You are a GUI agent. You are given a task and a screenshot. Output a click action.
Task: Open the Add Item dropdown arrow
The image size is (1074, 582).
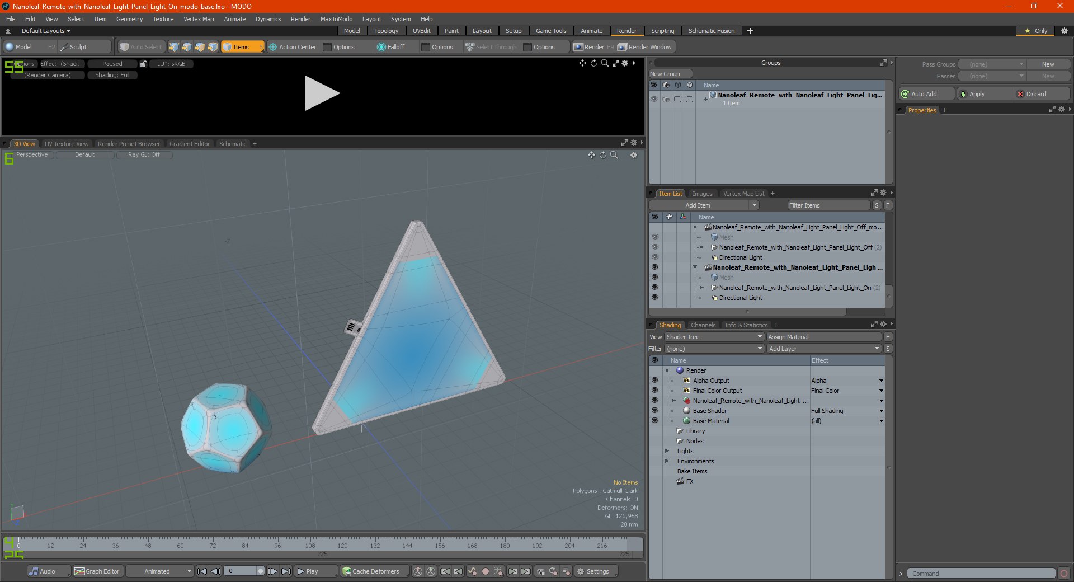tap(754, 205)
